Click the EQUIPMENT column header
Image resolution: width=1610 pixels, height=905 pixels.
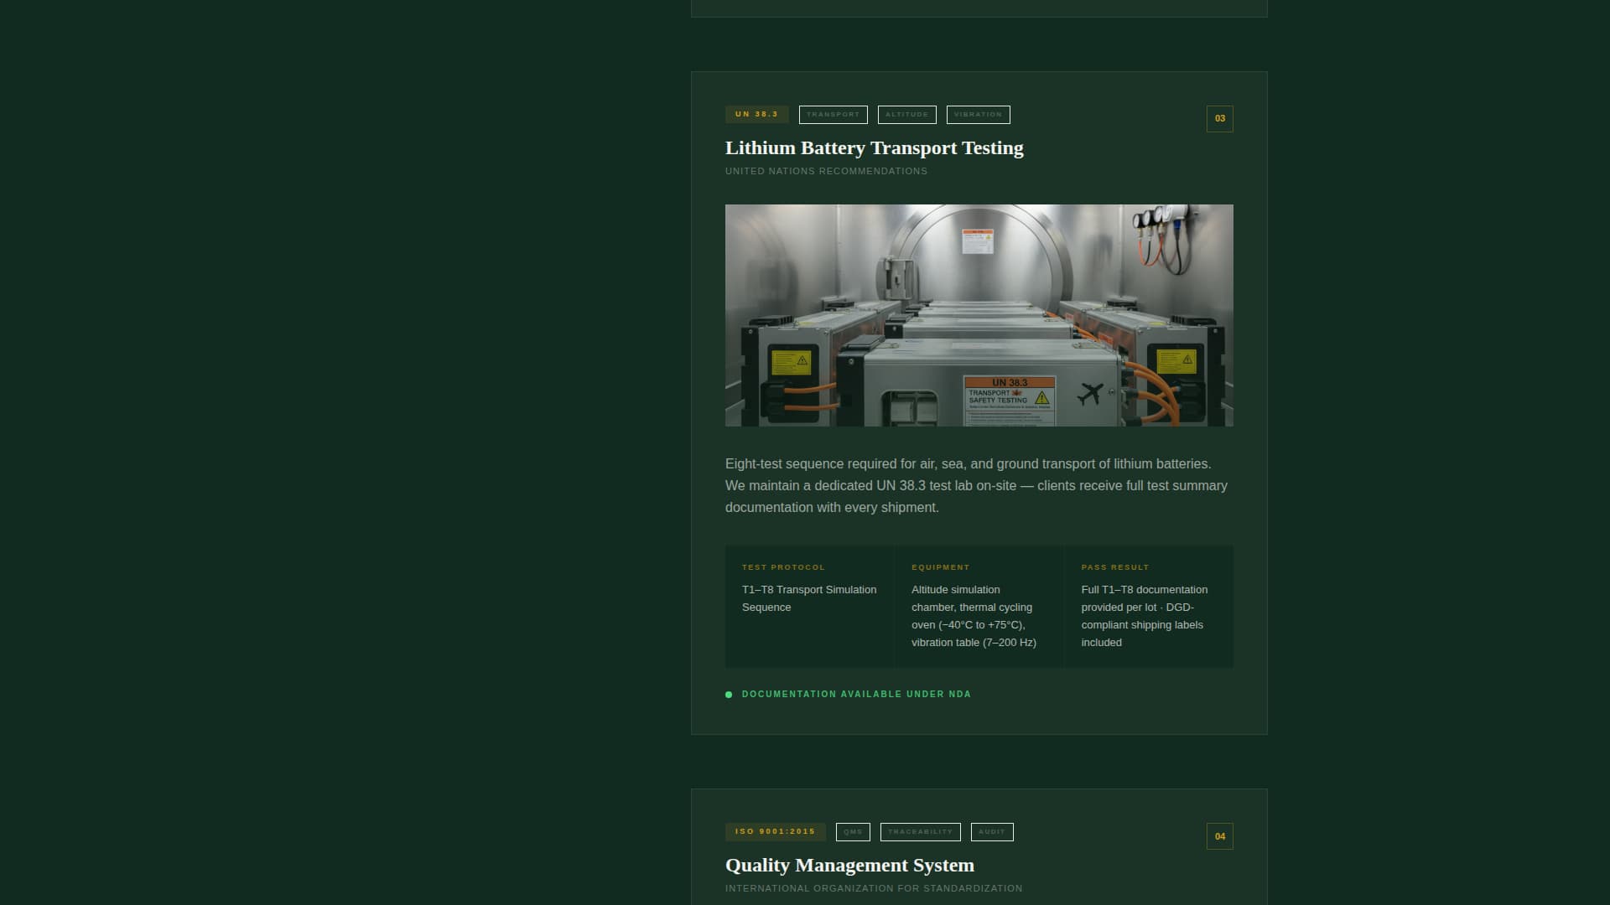click(942, 566)
